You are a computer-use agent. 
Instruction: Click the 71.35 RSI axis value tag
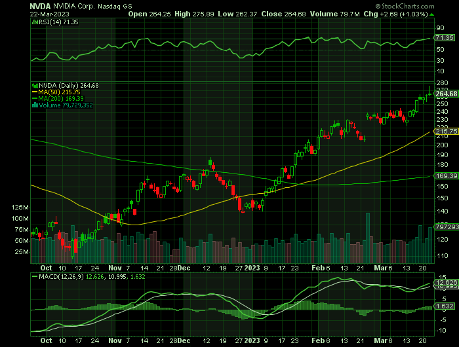point(444,38)
